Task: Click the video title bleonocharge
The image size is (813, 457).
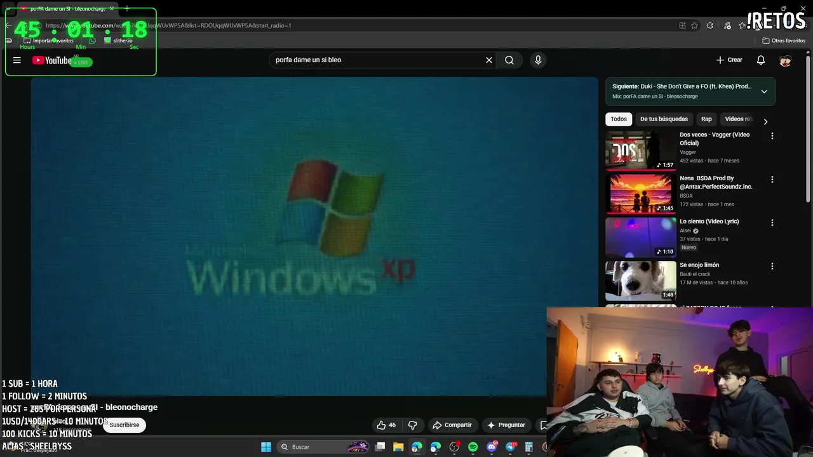Action: point(95,407)
